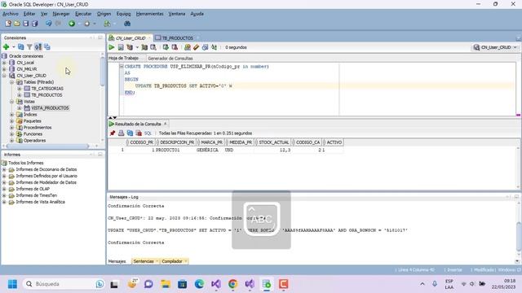Open the Ejecutar menu
This screenshot has height=293, width=522.
[83, 14]
